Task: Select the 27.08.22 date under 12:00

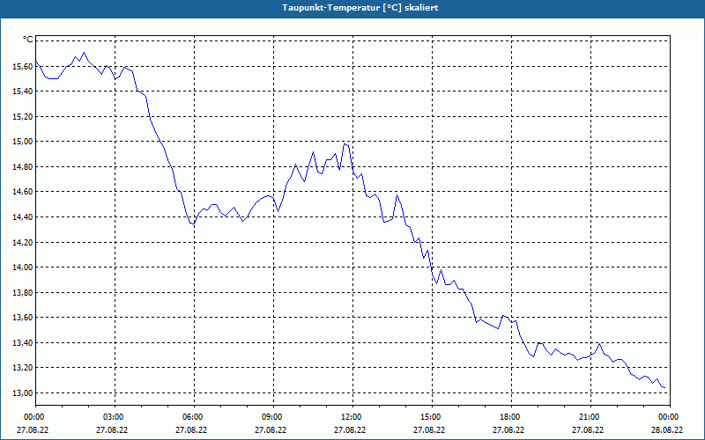Action: click(350, 430)
